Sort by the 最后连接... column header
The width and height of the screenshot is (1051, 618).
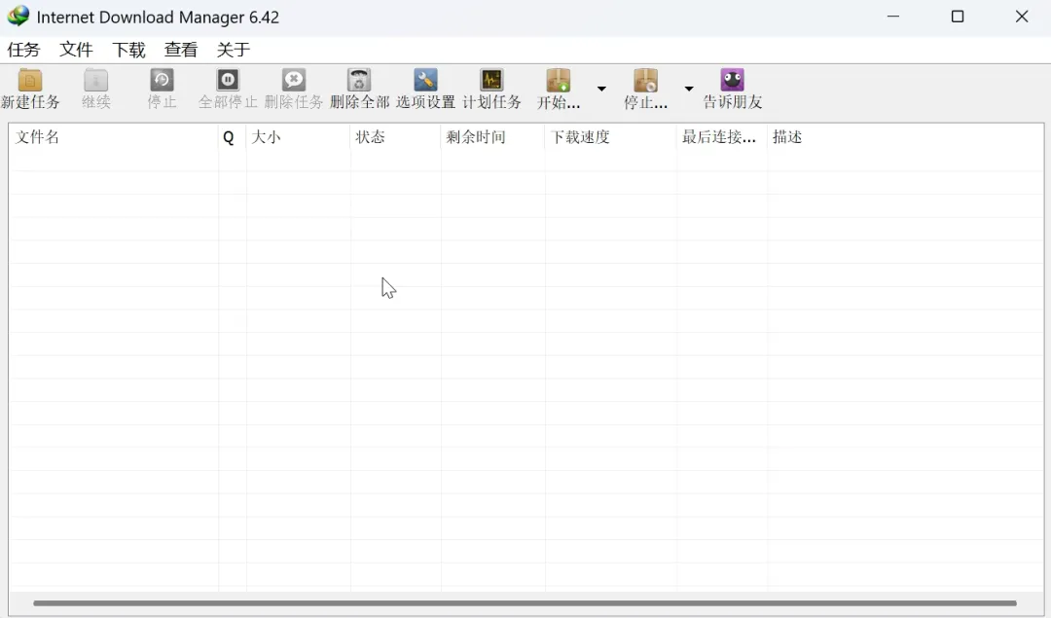[x=722, y=137]
